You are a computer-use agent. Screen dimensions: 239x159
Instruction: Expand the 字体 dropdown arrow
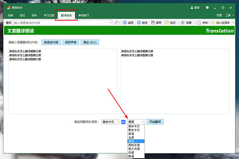pyautogui.click(x=209, y=23)
